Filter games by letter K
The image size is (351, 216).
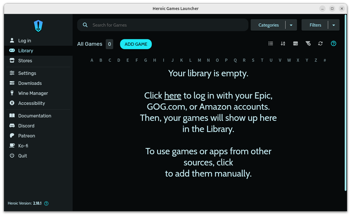point(181,60)
